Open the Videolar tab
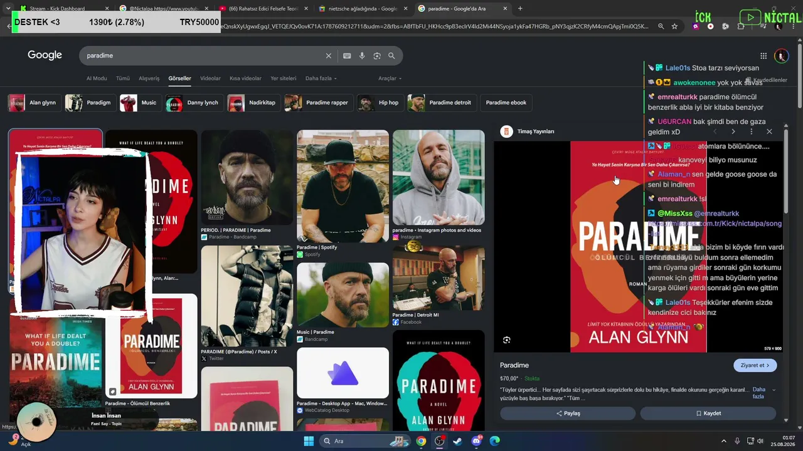 click(210, 78)
